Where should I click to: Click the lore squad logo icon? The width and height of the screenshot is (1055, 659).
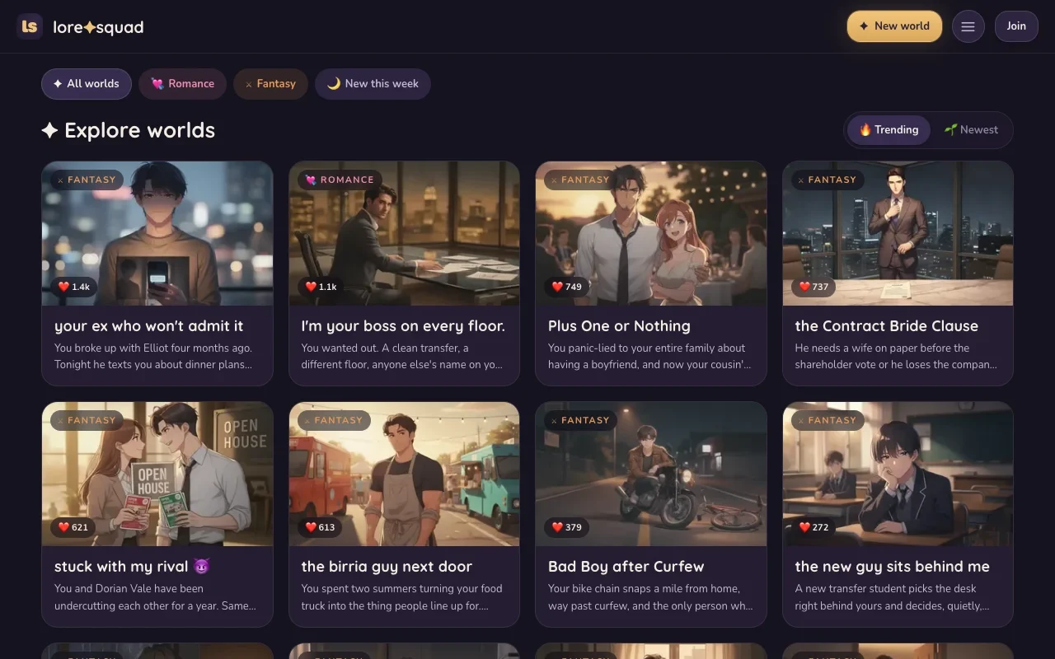click(30, 26)
